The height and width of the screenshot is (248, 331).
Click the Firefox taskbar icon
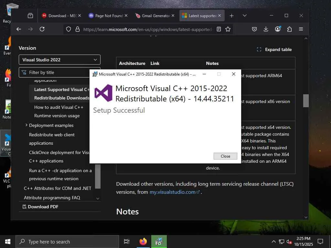click(x=143, y=242)
